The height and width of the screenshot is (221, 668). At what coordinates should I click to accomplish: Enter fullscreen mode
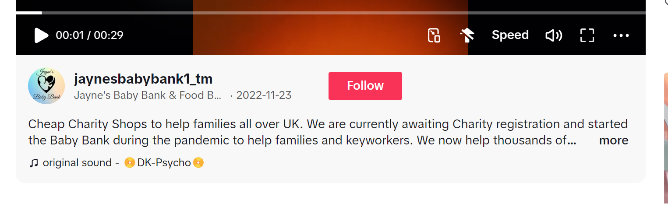[587, 35]
